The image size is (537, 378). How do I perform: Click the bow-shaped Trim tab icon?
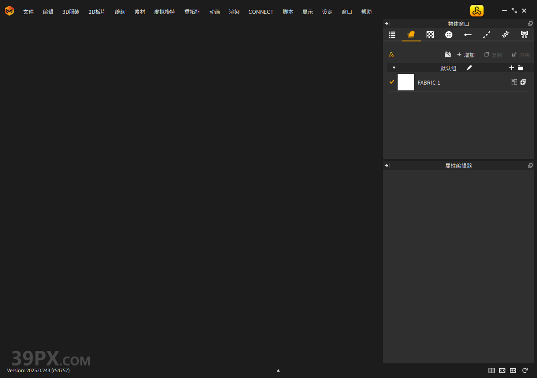pyautogui.click(x=525, y=35)
